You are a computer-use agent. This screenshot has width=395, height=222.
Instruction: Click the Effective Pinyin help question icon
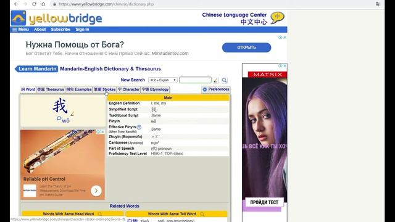pos(139,127)
